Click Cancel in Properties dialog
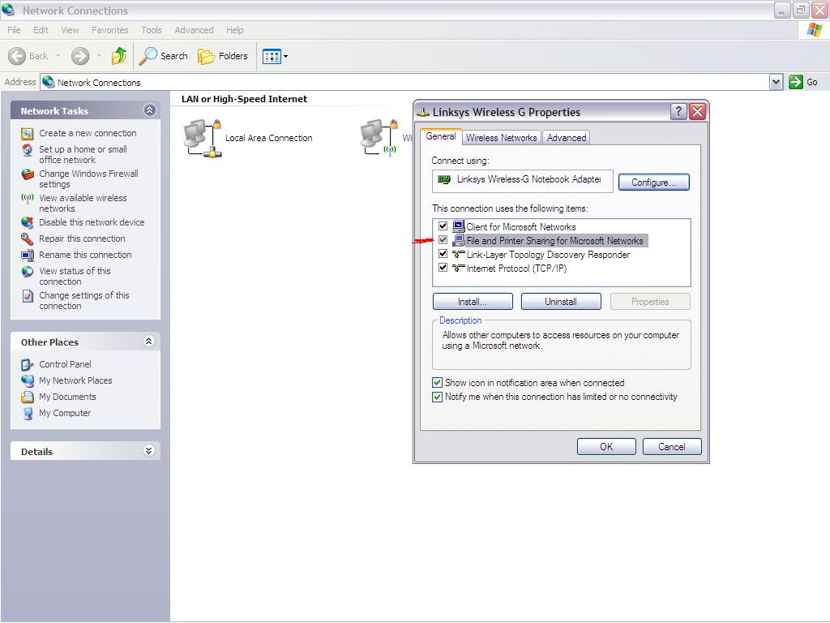Image resolution: width=830 pixels, height=623 pixels. tap(672, 447)
